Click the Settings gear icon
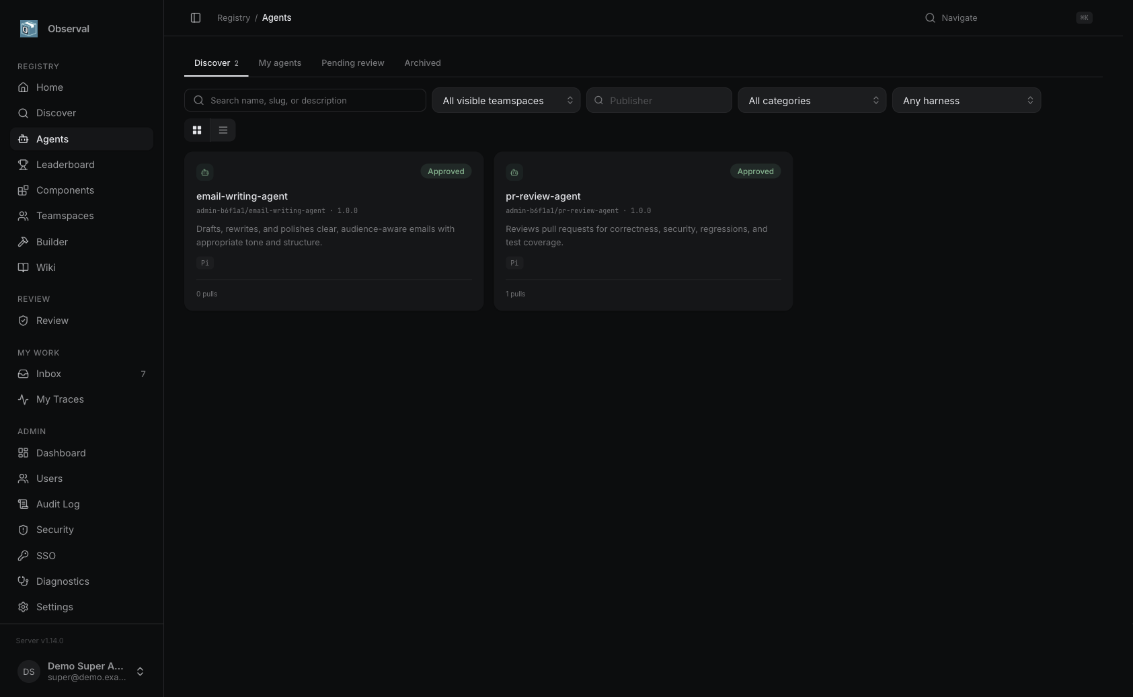1133x697 pixels. point(23,607)
